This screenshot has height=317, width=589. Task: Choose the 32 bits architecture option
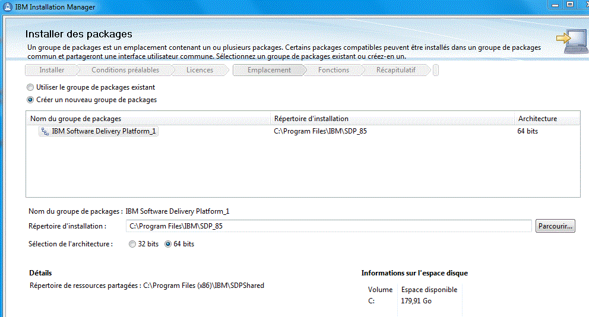[132, 244]
